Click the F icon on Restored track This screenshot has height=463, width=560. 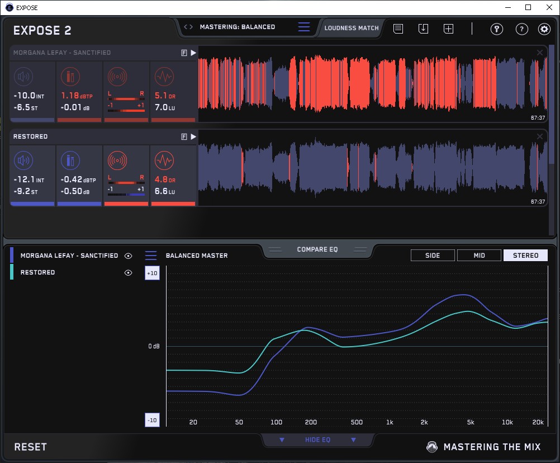pyautogui.click(x=184, y=136)
